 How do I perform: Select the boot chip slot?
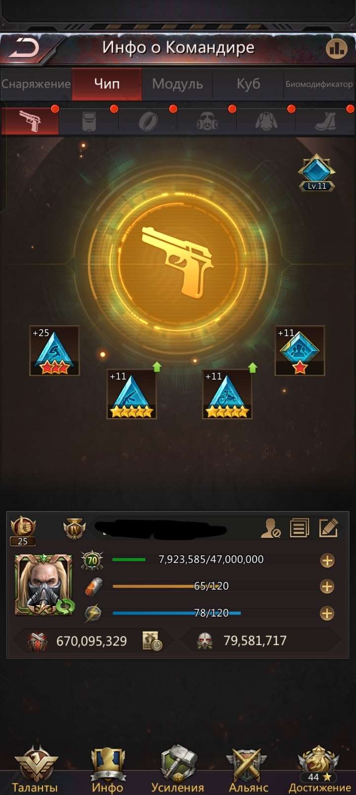pyautogui.click(x=325, y=121)
